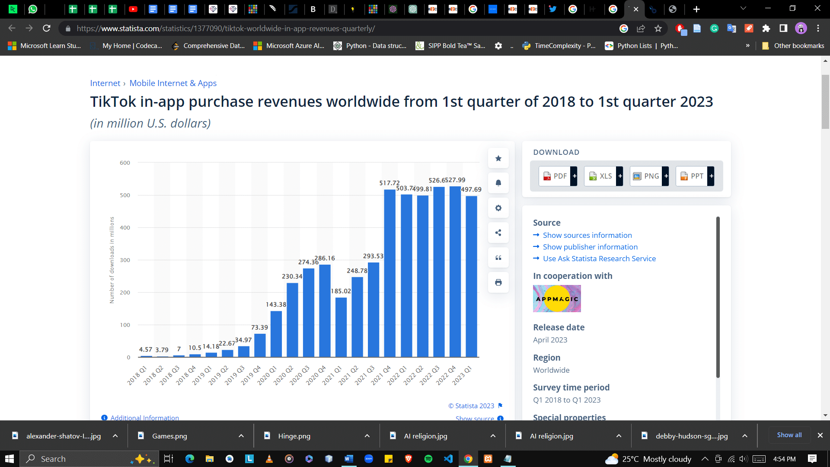Screen dimensions: 830x467
Task: Download statistic as XLS
Action: pos(603,176)
